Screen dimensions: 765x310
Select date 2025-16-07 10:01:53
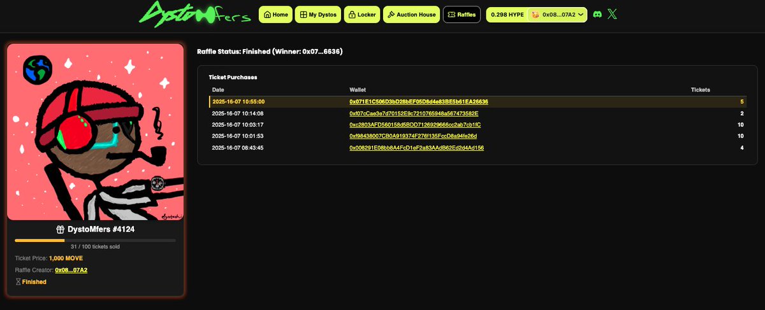tap(238, 136)
